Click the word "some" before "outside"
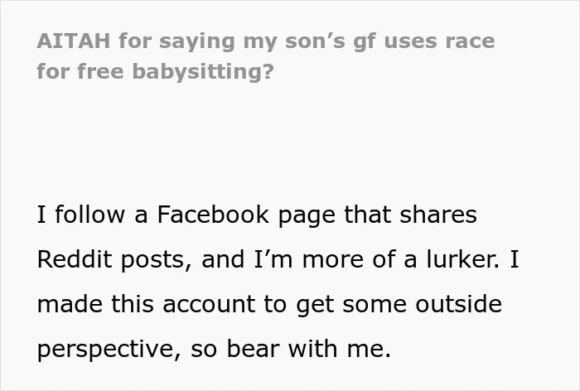Screen dimensions: 580x391 (375, 304)
